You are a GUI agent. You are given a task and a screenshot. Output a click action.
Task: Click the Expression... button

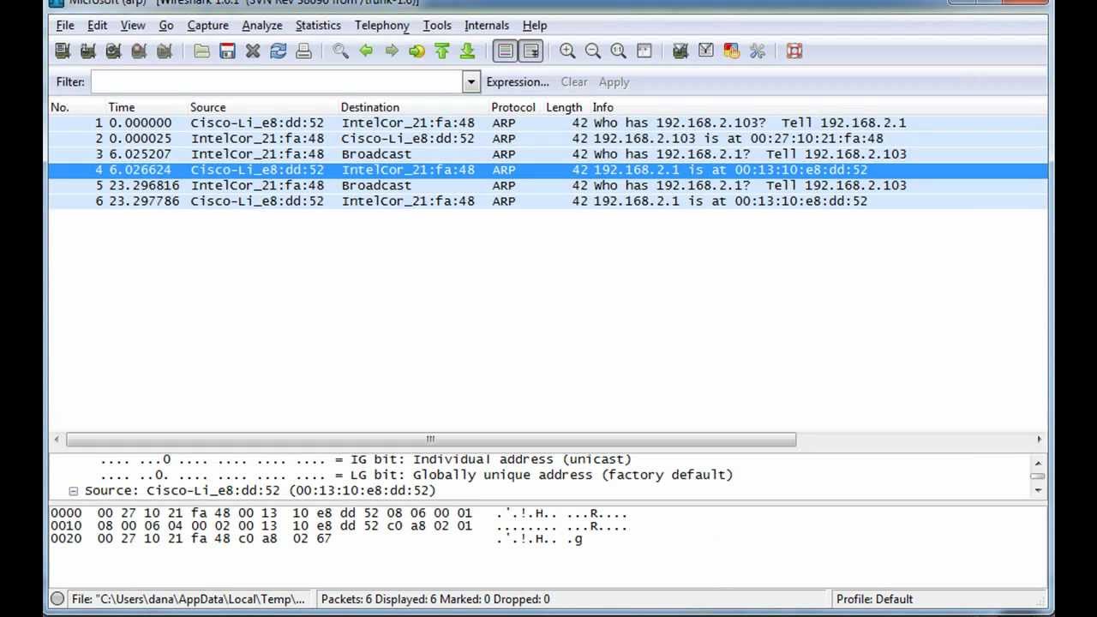(518, 82)
